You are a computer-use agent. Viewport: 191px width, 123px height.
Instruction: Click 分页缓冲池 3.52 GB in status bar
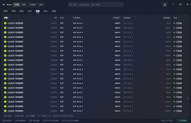pyautogui.click(x=50, y=121)
